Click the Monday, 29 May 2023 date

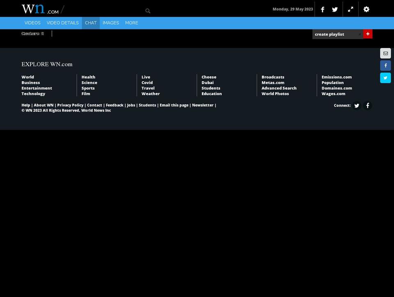click(293, 9)
